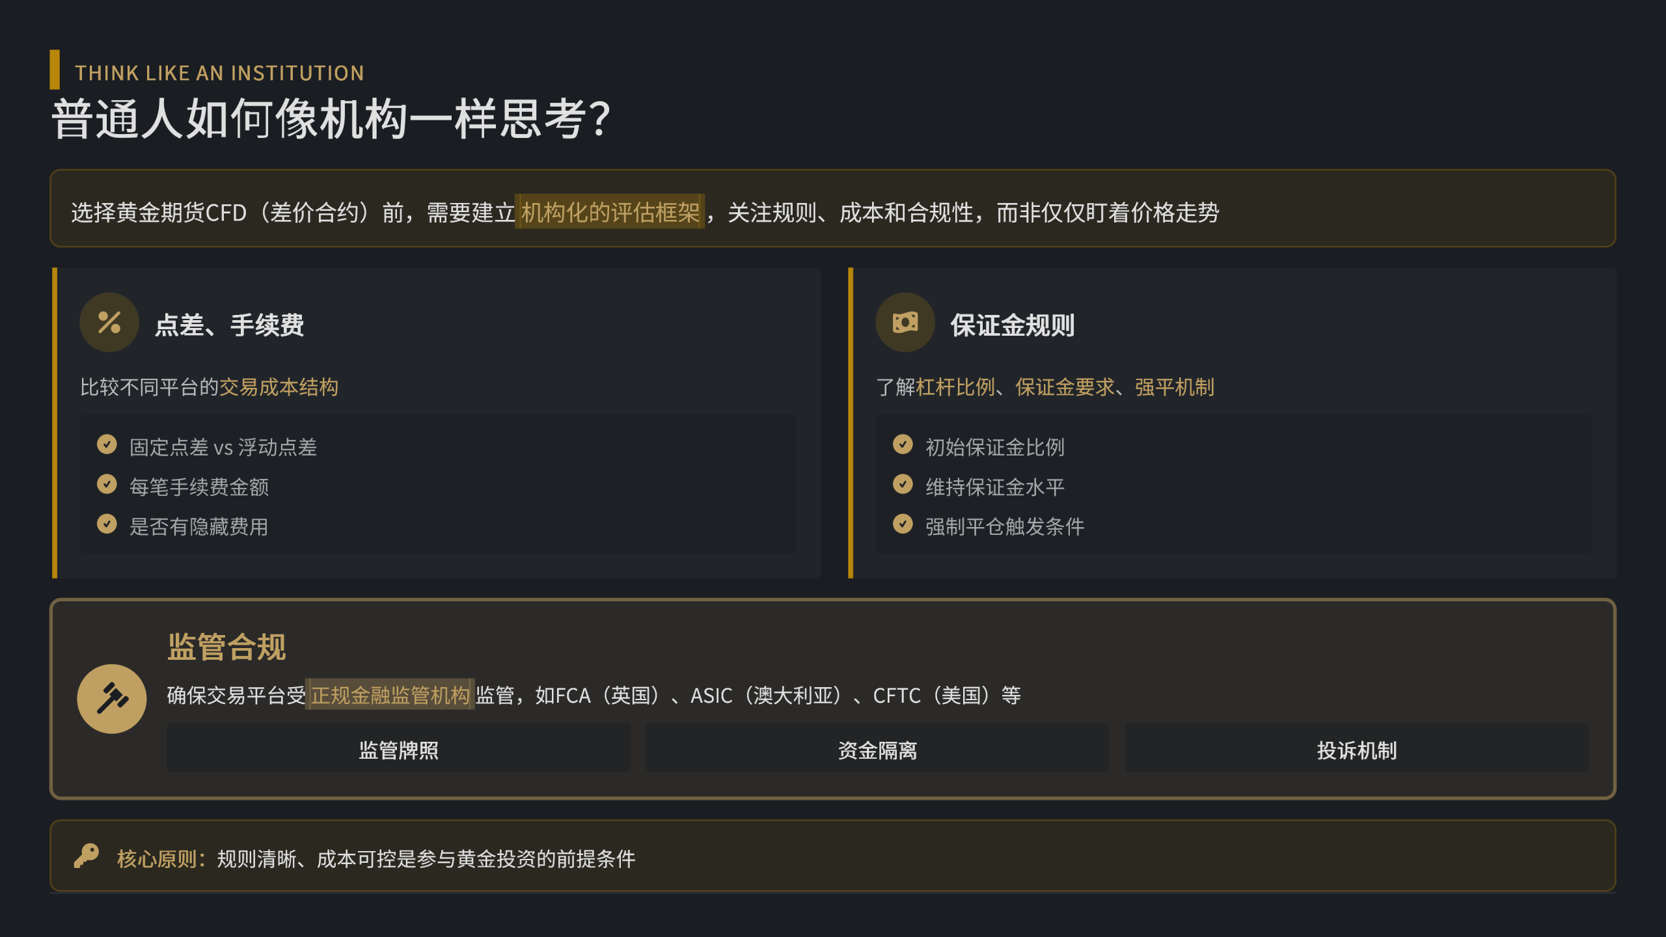
Task: Click highlighted text 正规金融监管机构
Action: tap(390, 695)
